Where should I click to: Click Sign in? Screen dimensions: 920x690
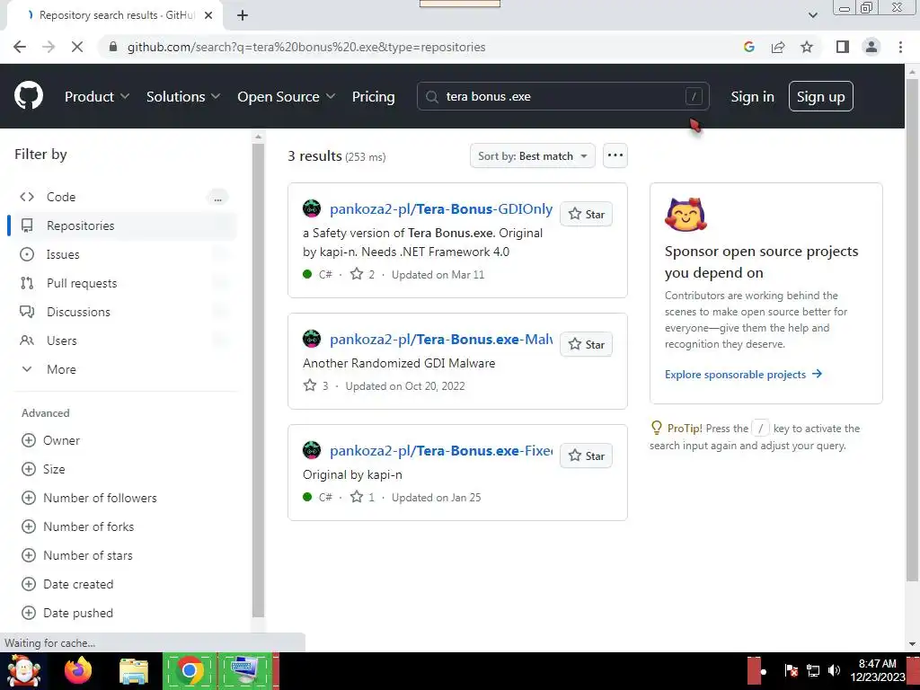click(752, 96)
